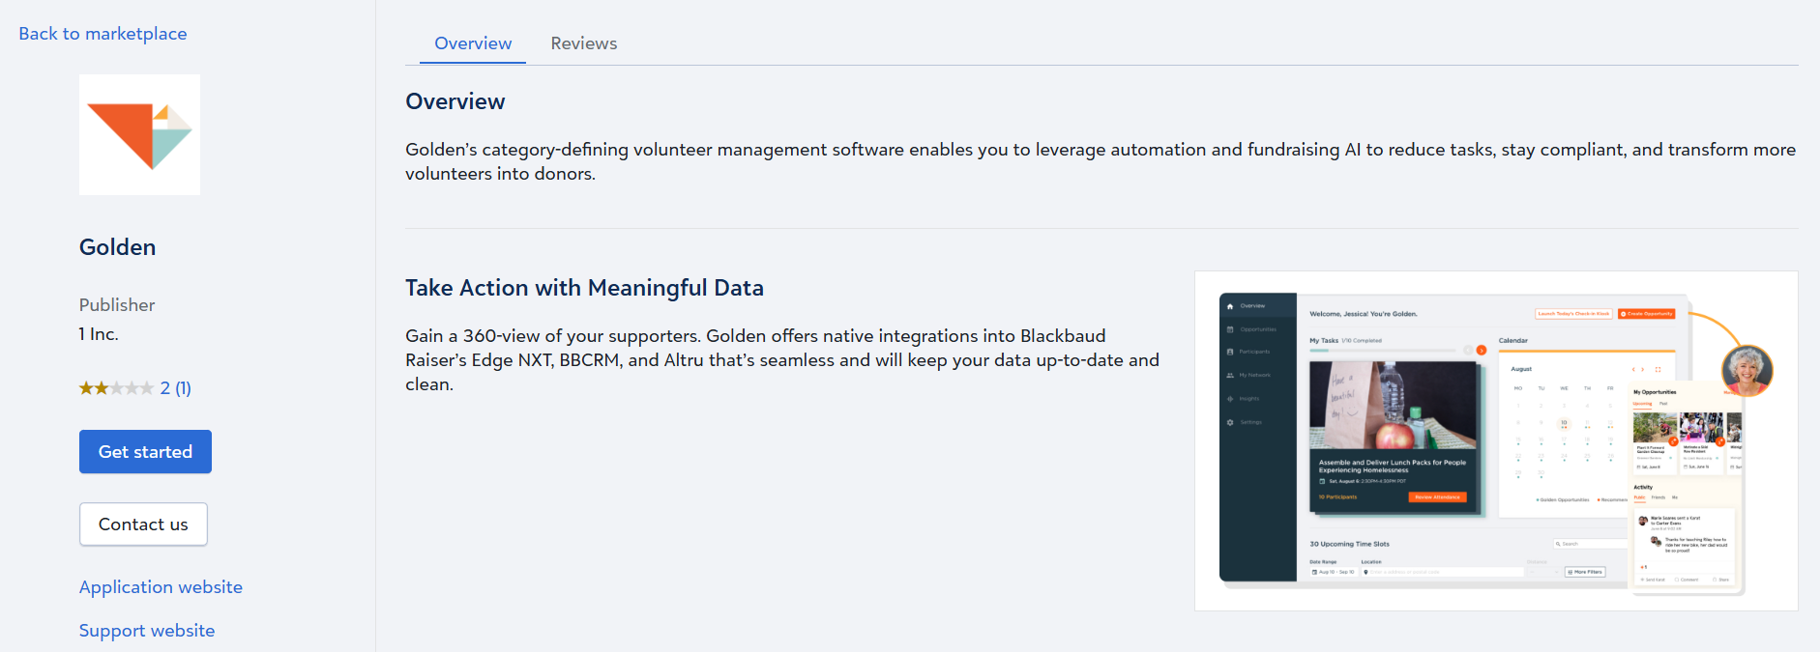Viewport: 1820px width, 652px height.
Task: Click the publisher name 1 Inc.
Action: tap(99, 334)
